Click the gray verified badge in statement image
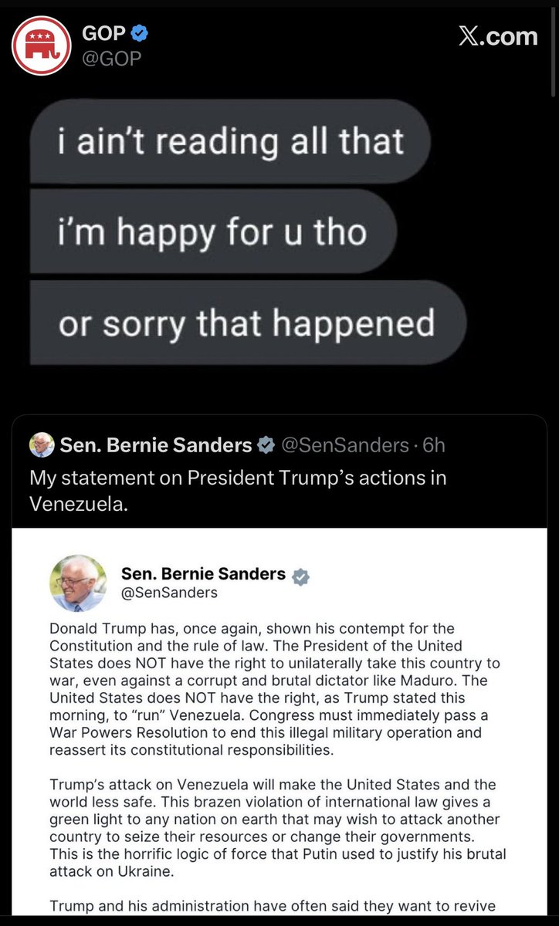Image resolution: width=559 pixels, height=926 pixels. (301, 576)
